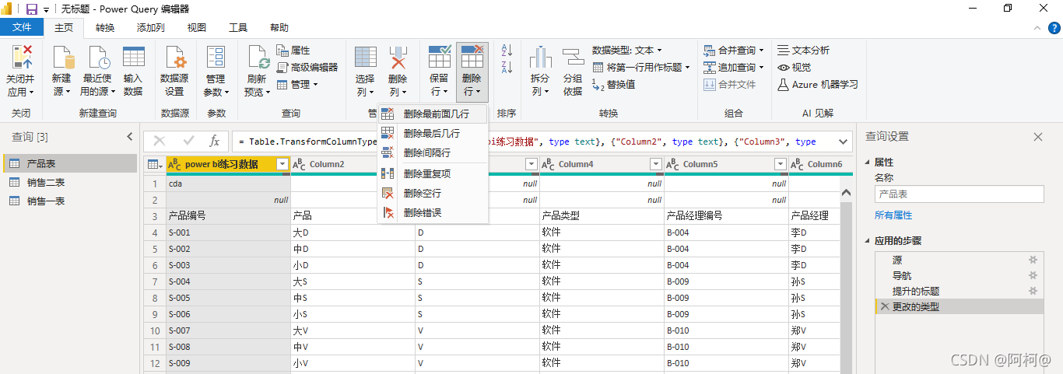
Task: Click the fx formula icon
Action: click(x=215, y=142)
